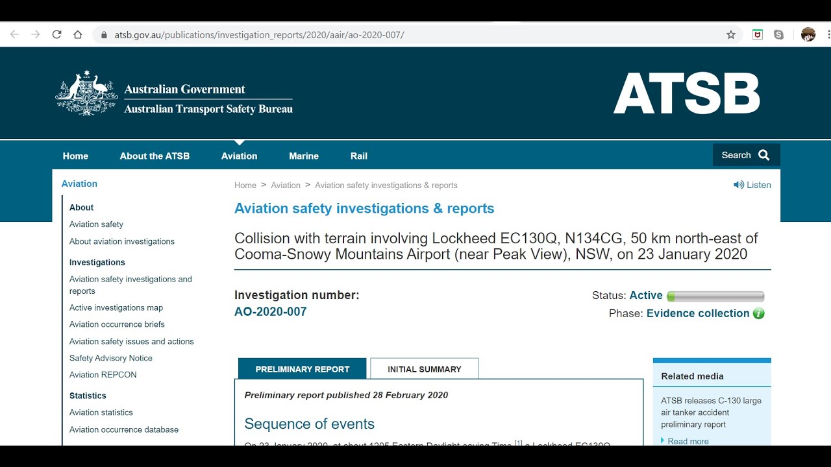Click the browser back arrow
The height and width of the screenshot is (467, 831).
pyautogui.click(x=14, y=35)
